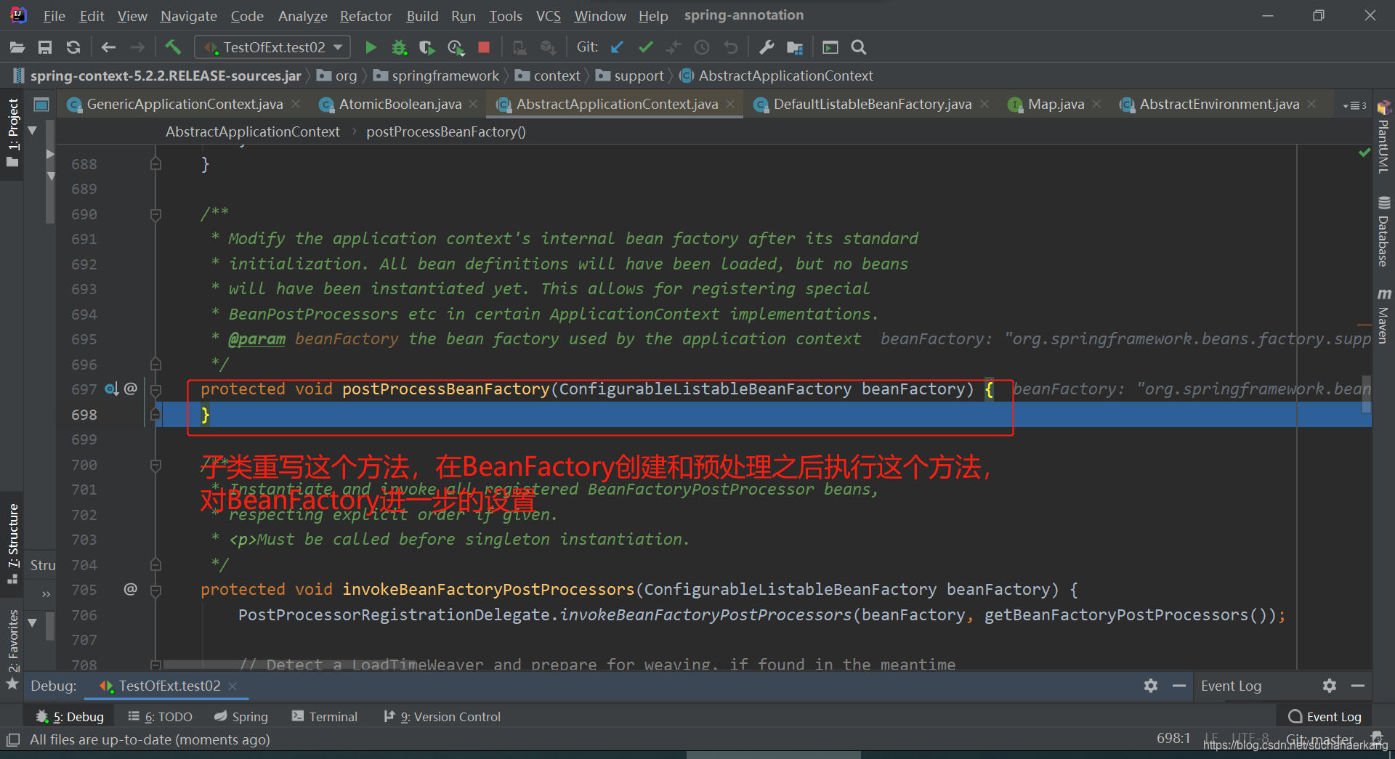1395x759 pixels.
Task: Open the VCS menu
Action: coord(548,16)
